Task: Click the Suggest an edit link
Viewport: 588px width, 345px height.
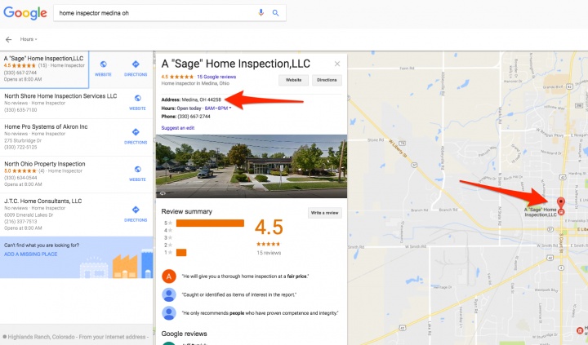Action: (178, 128)
